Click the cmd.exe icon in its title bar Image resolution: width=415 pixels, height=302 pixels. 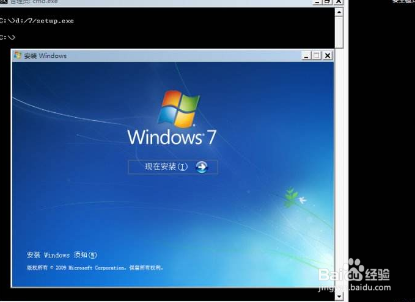pyautogui.click(x=4, y=2)
